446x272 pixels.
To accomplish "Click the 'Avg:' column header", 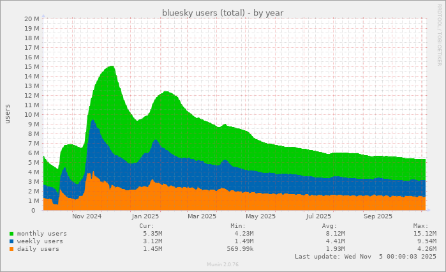I will tap(329, 226).
